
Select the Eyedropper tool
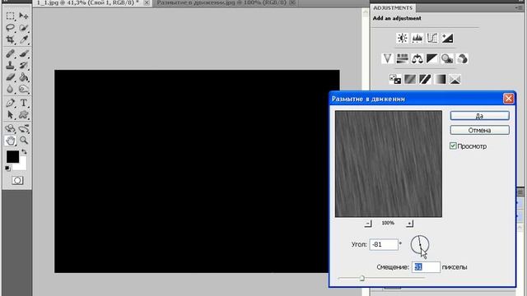24,40
